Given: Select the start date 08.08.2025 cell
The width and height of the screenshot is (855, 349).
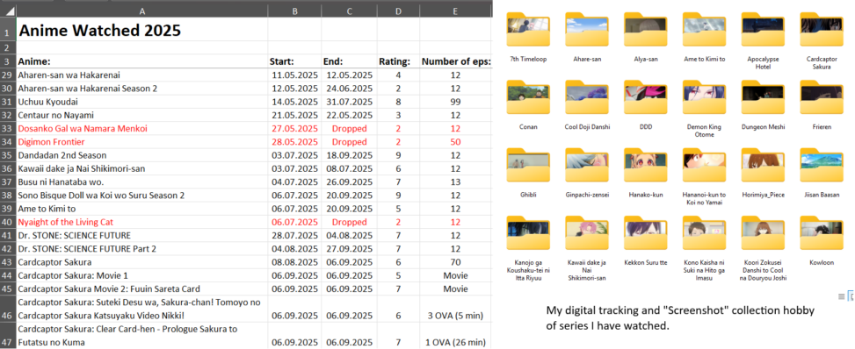Looking at the screenshot, I should tap(294, 262).
